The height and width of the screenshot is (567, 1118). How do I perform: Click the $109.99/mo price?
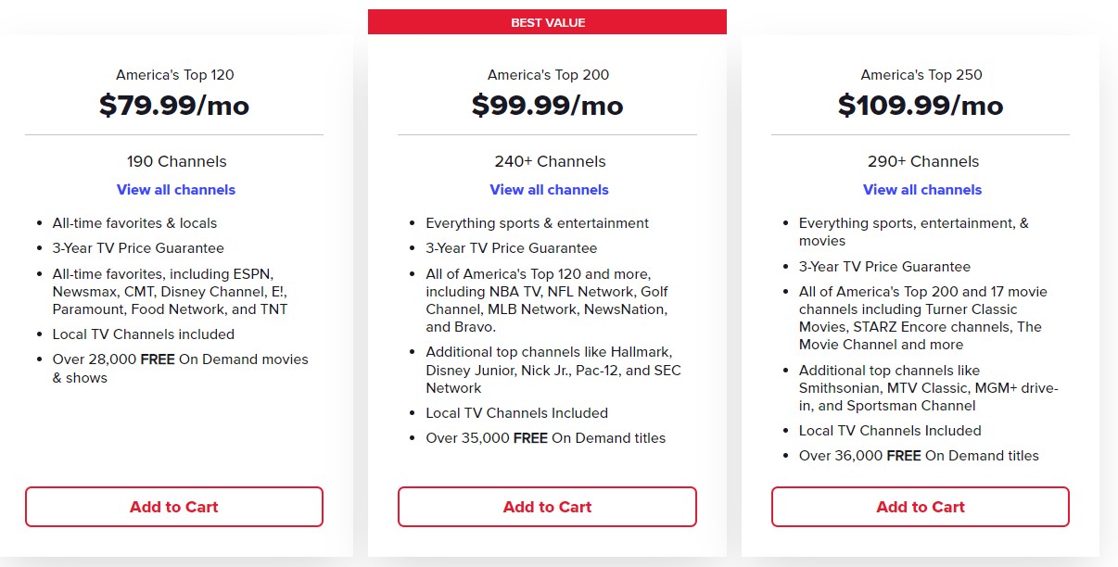(x=921, y=106)
